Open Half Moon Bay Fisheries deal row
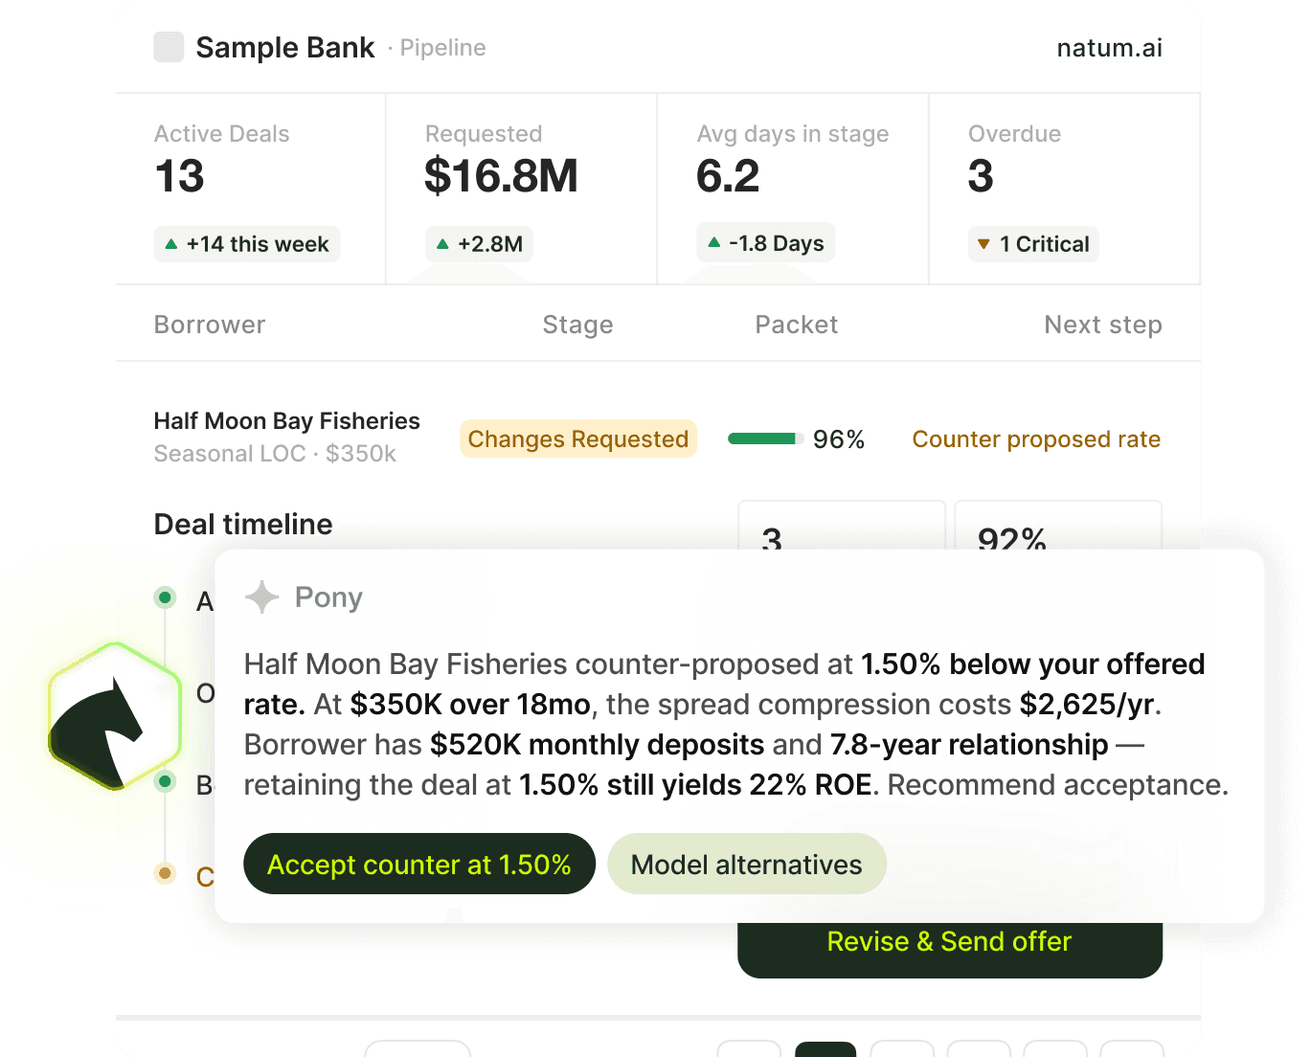The width and height of the screenshot is (1311, 1057). 286,421
